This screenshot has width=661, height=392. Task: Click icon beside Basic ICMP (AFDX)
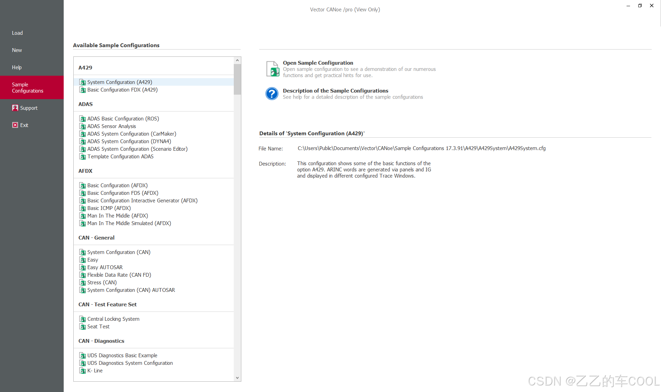(83, 208)
